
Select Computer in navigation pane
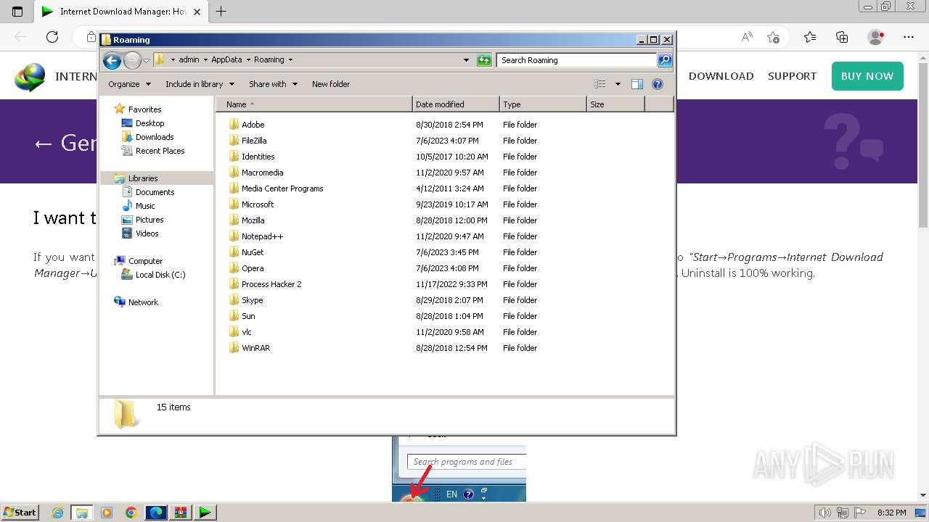pyautogui.click(x=145, y=261)
